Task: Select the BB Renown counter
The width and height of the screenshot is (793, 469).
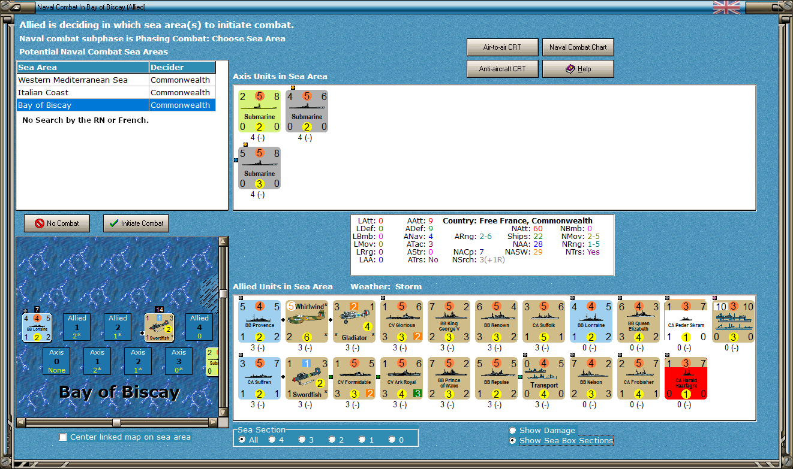Action: [x=497, y=322]
